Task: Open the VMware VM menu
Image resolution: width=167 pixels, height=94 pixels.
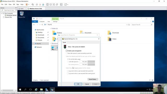Action: click(x=14, y=4)
